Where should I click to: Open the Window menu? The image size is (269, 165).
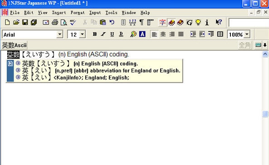[x=129, y=13]
